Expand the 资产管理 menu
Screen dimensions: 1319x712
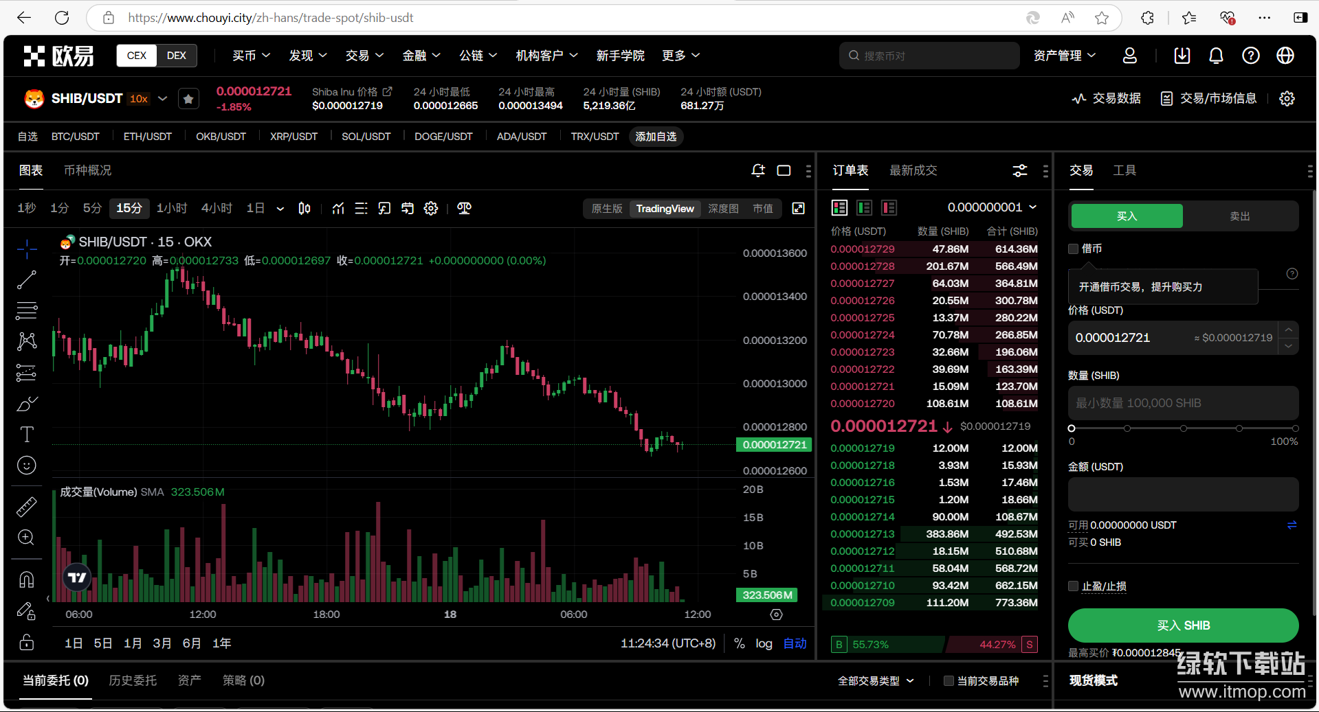click(1064, 56)
